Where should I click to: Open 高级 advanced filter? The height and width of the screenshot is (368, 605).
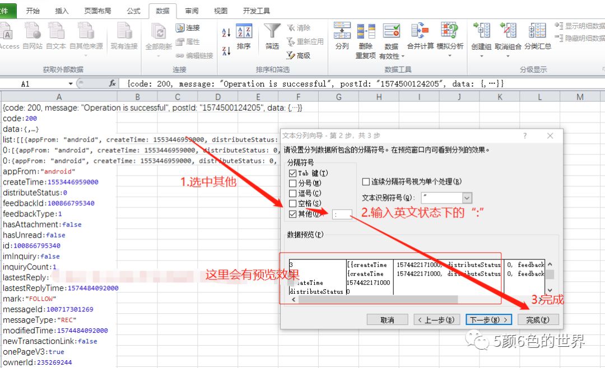click(299, 55)
